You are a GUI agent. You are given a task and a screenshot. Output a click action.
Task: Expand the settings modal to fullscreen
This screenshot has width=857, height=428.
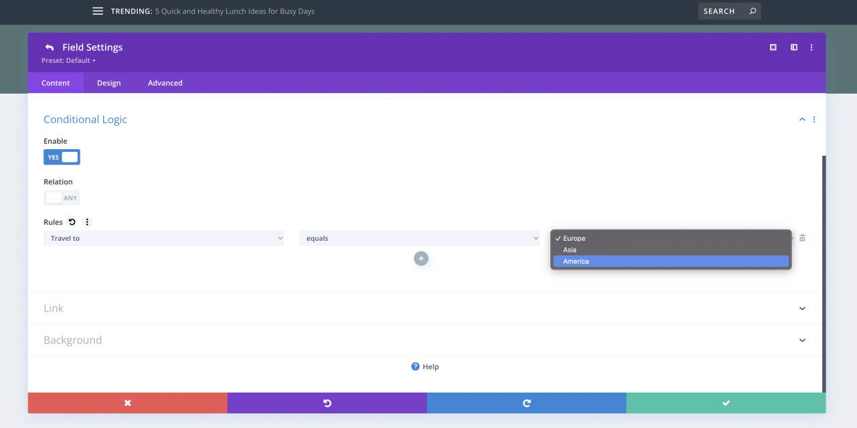[773, 47]
